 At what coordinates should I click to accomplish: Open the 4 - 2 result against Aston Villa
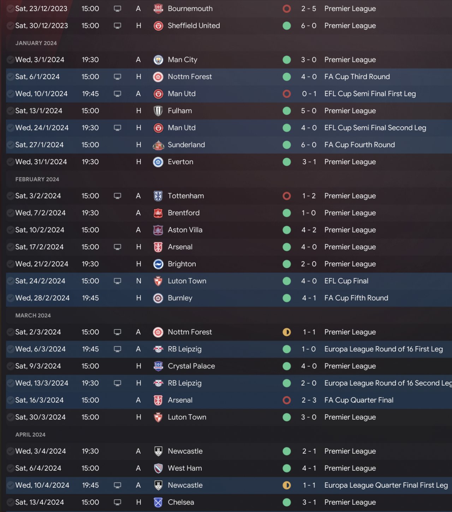click(309, 230)
